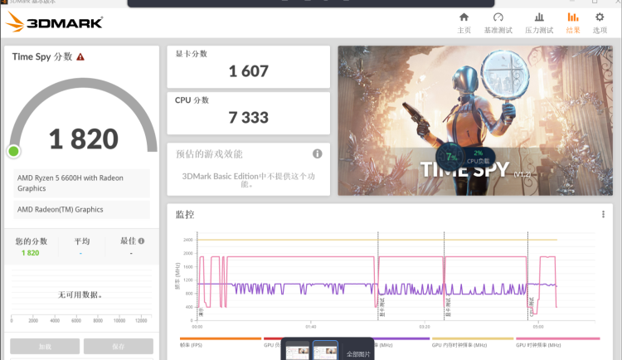622x360 pixels.
Task: Click the 加载 button
Action: pos(45,346)
